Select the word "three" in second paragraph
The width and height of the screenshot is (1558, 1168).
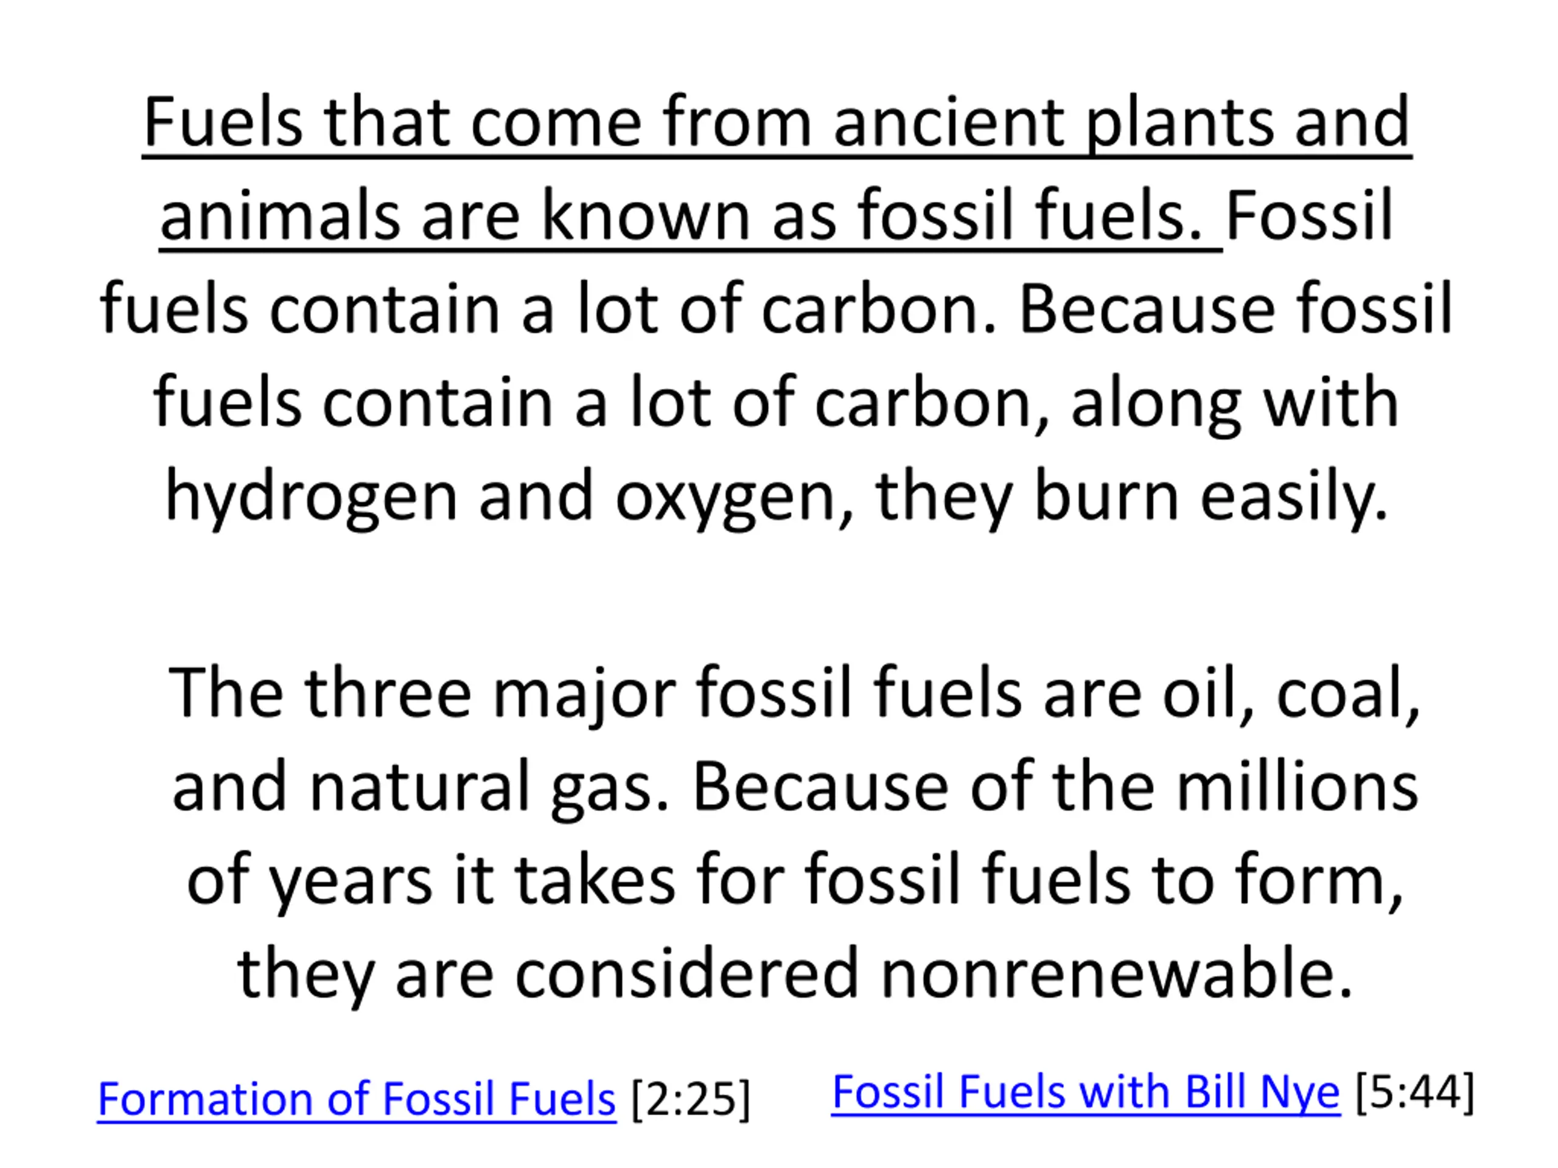pyautogui.click(x=388, y=693)
